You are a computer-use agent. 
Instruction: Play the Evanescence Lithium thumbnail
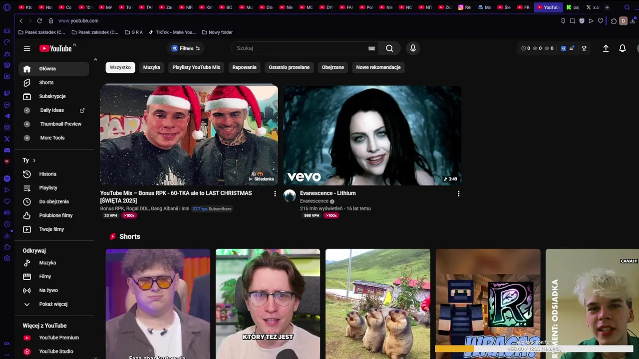[x=372, y=135]
